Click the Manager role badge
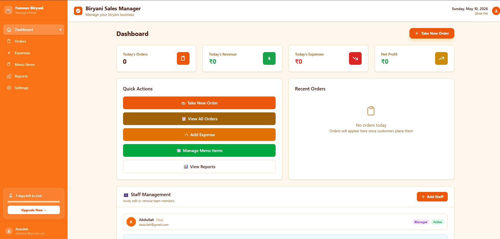The width and height of the screenshot is (500, 239). [x=421, y=222]
